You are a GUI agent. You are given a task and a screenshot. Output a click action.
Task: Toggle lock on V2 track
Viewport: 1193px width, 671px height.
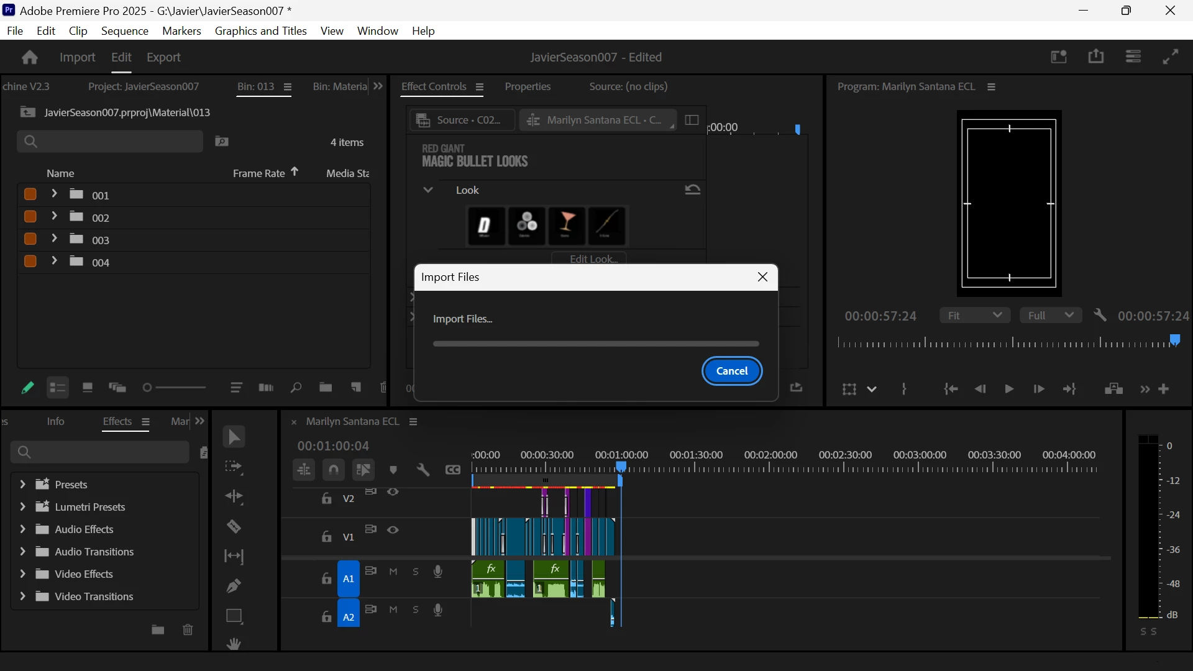(327, 498)
